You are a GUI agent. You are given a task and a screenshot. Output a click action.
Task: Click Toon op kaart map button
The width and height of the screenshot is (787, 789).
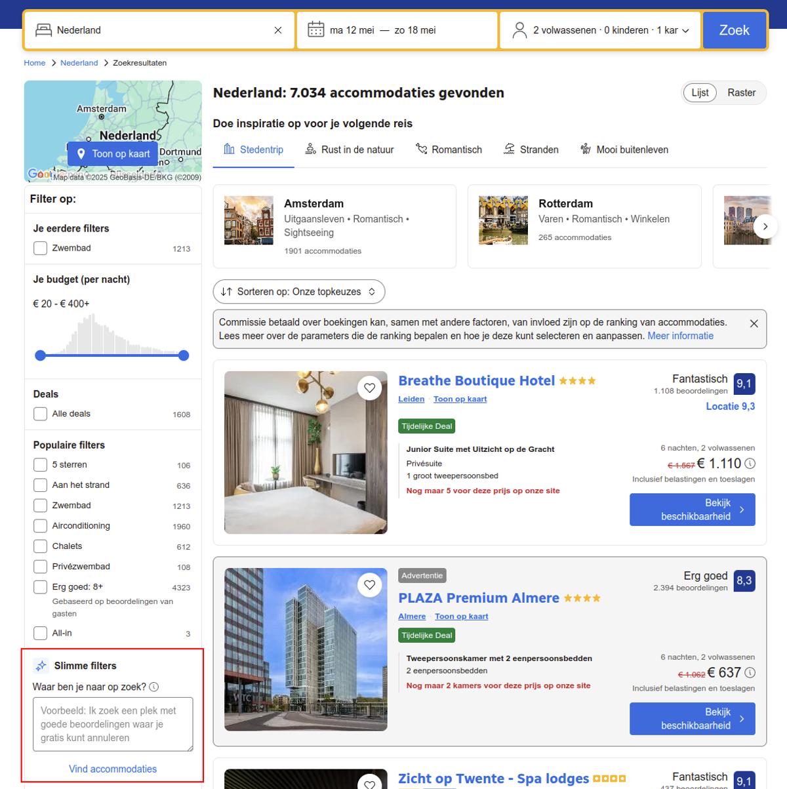(113, 153)
